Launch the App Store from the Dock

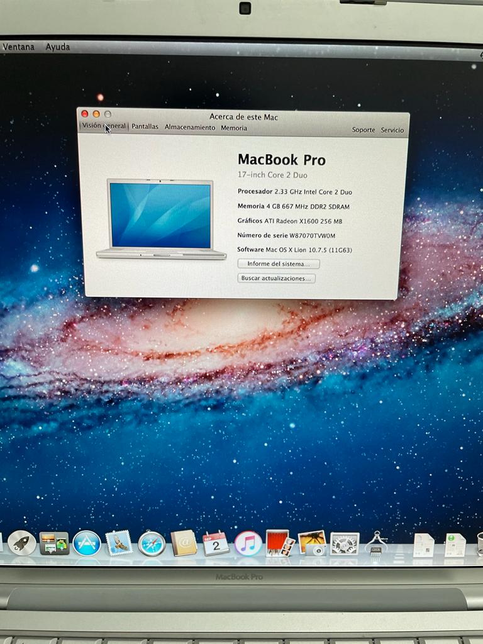click(x=87, y=543)
